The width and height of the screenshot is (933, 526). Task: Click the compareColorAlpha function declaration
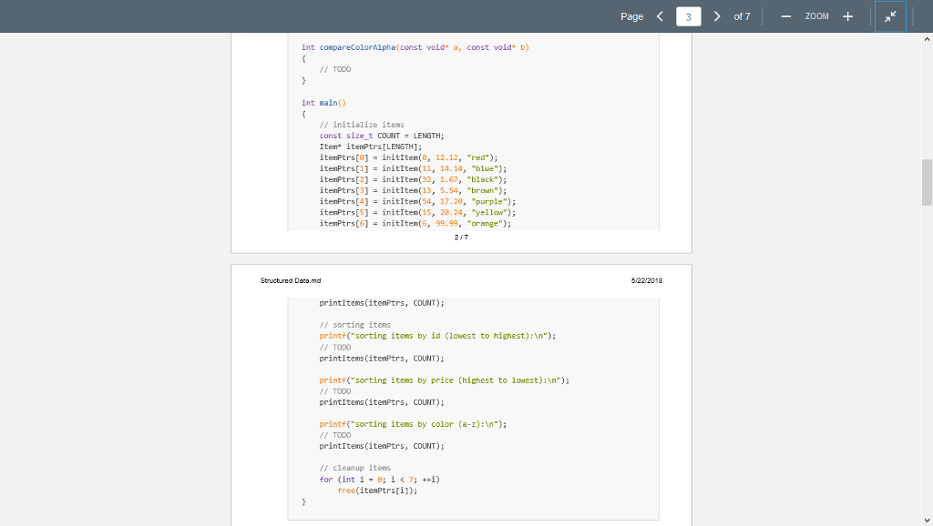pos(415,47)
